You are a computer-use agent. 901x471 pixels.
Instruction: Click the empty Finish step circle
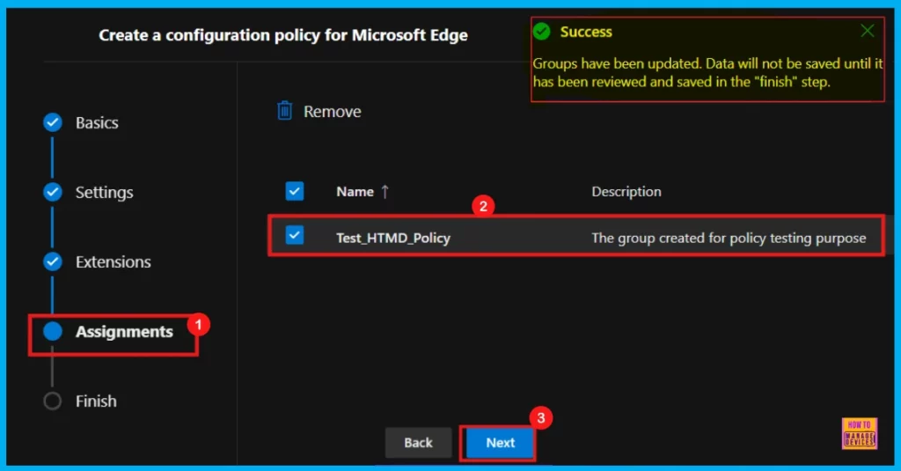point(52,401)
